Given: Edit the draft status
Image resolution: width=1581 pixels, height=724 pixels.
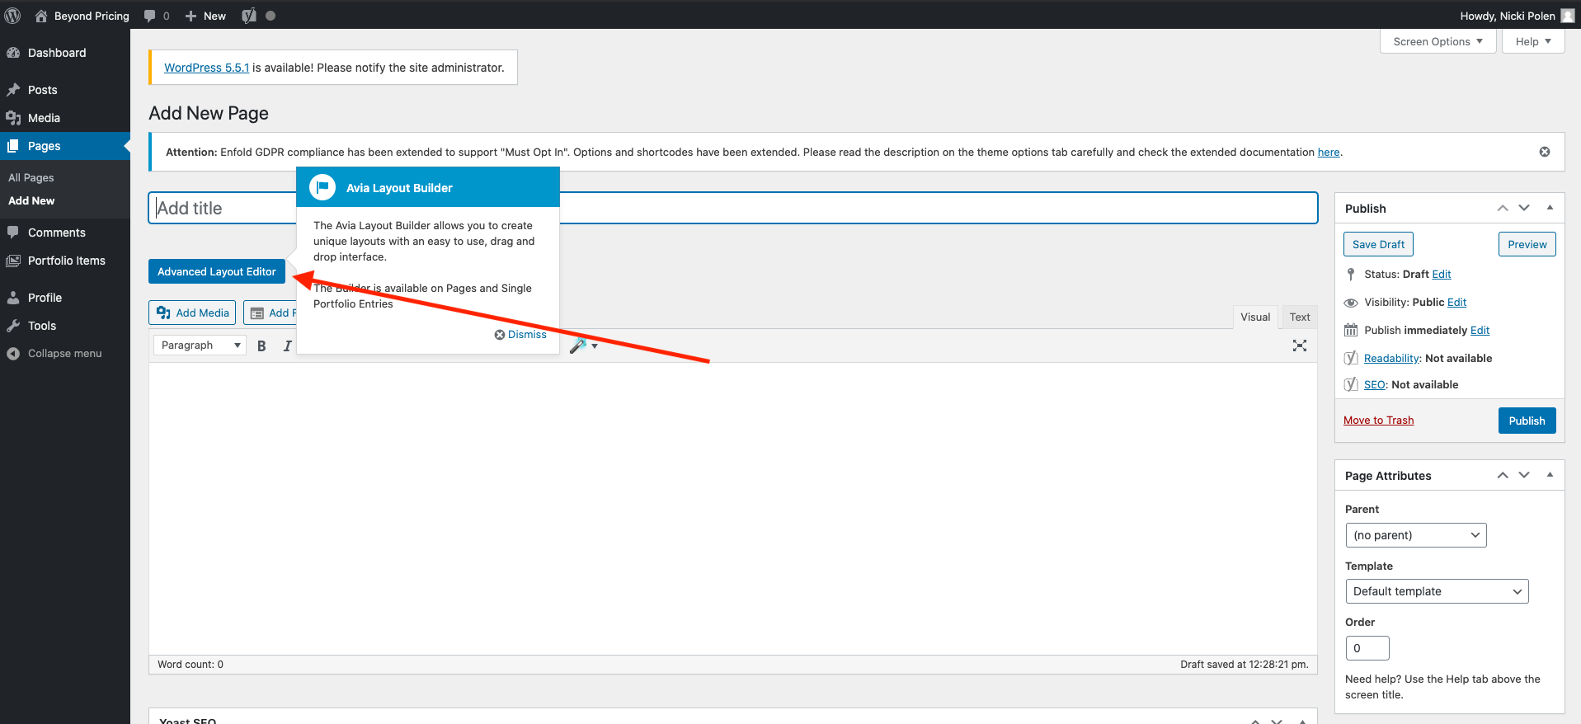Looking at the screenshot, I should click(1442, 274).
